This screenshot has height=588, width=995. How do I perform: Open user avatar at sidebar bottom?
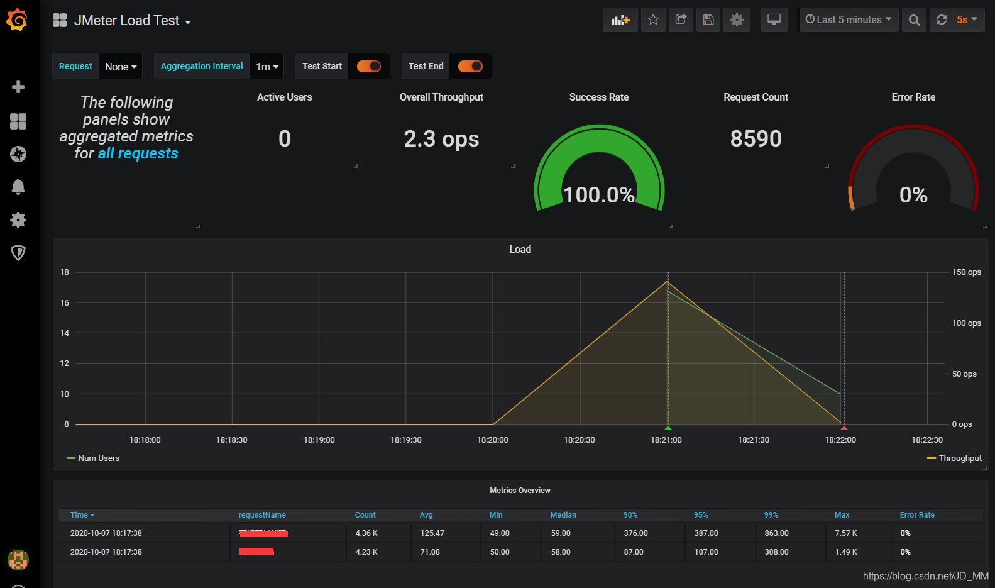click(18, 559)
